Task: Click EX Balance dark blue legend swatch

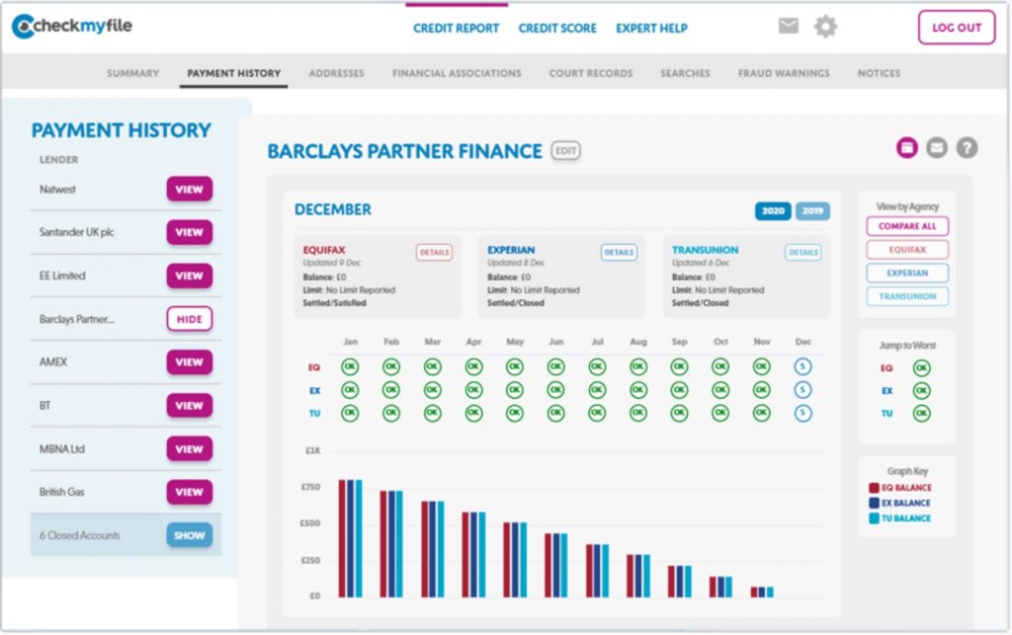Action: [x=874, y=503]
